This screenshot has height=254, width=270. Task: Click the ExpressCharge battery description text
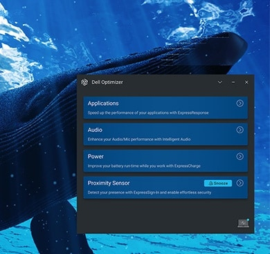144,166
